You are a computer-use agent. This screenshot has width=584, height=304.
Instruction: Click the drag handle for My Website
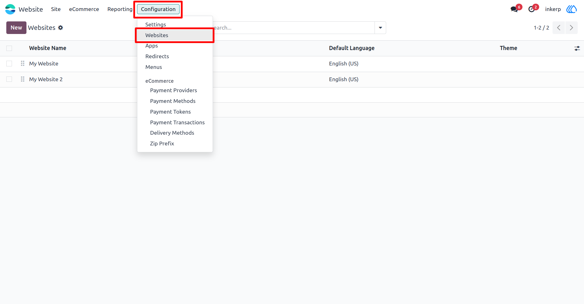pos(23,64)
